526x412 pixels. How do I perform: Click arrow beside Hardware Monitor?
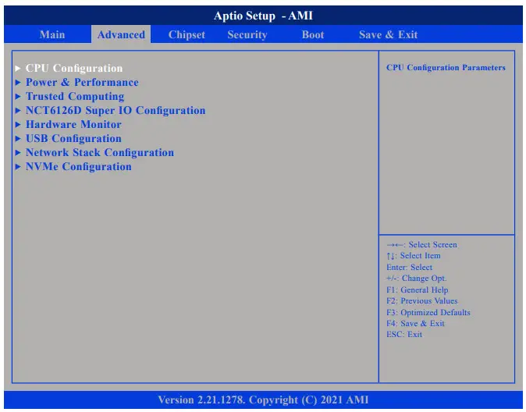[x=18, y=125]
